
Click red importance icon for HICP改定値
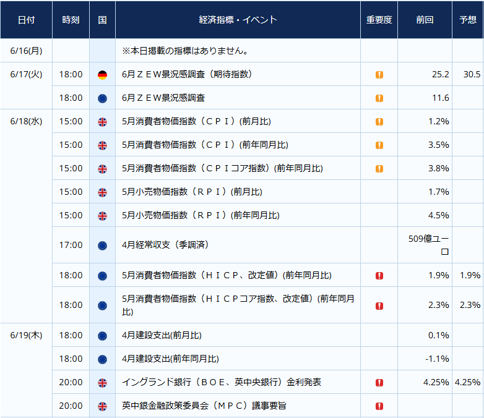pyautogui.click(x=379, y=276)
